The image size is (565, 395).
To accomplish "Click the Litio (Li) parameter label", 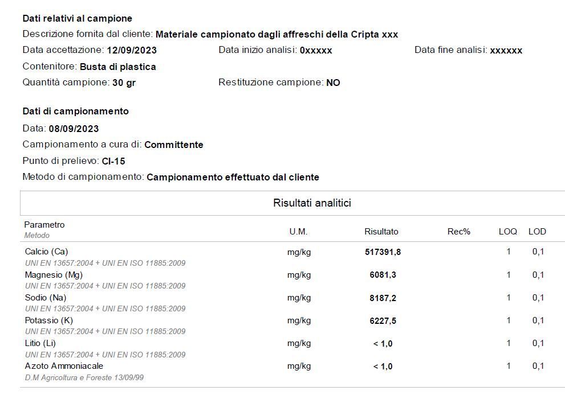I will 40,343.
